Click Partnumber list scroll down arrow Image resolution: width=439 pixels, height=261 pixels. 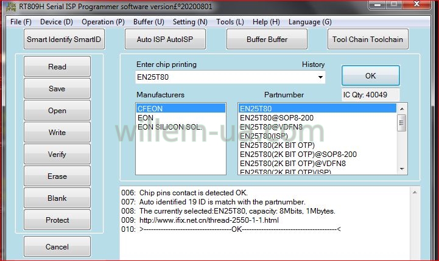(x=402, y=169)
